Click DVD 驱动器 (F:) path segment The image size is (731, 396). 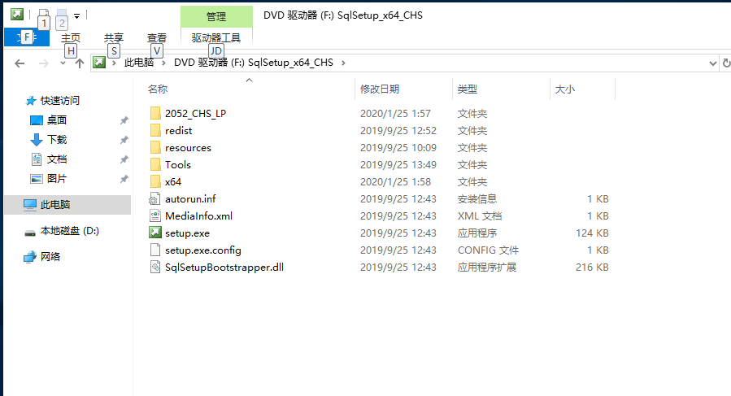coord(254,63)
